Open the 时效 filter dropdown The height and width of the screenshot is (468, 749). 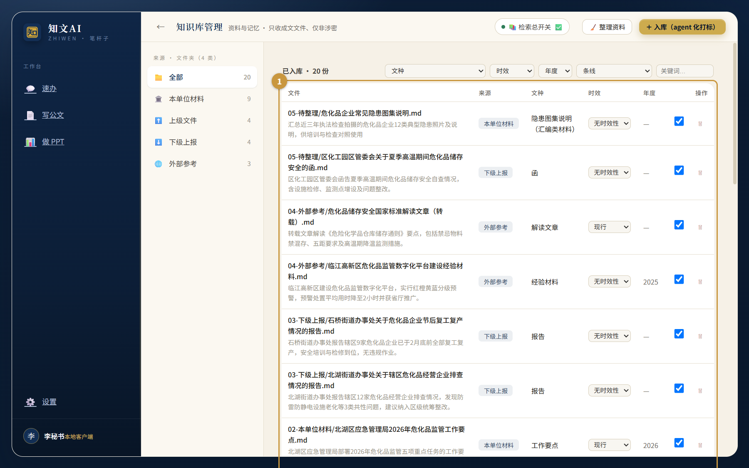click(512, 71)
